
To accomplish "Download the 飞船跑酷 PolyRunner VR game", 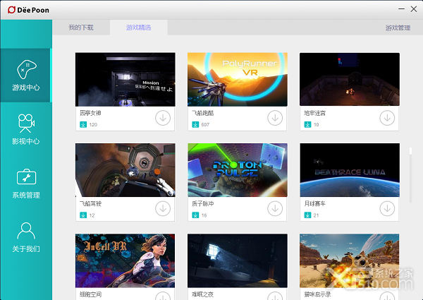I will tap(275, 118).
